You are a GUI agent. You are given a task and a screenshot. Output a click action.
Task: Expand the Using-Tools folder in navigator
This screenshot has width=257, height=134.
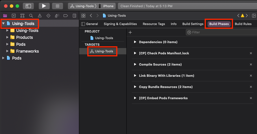7,30
